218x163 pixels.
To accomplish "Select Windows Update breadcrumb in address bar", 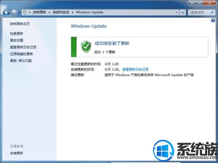I will coord(89,12).
